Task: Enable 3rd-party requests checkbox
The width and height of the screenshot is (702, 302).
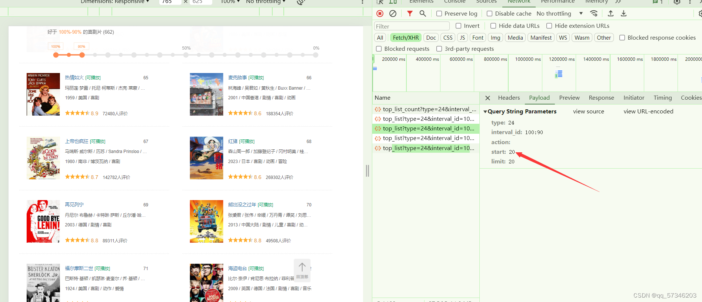Action: point(439,49)
